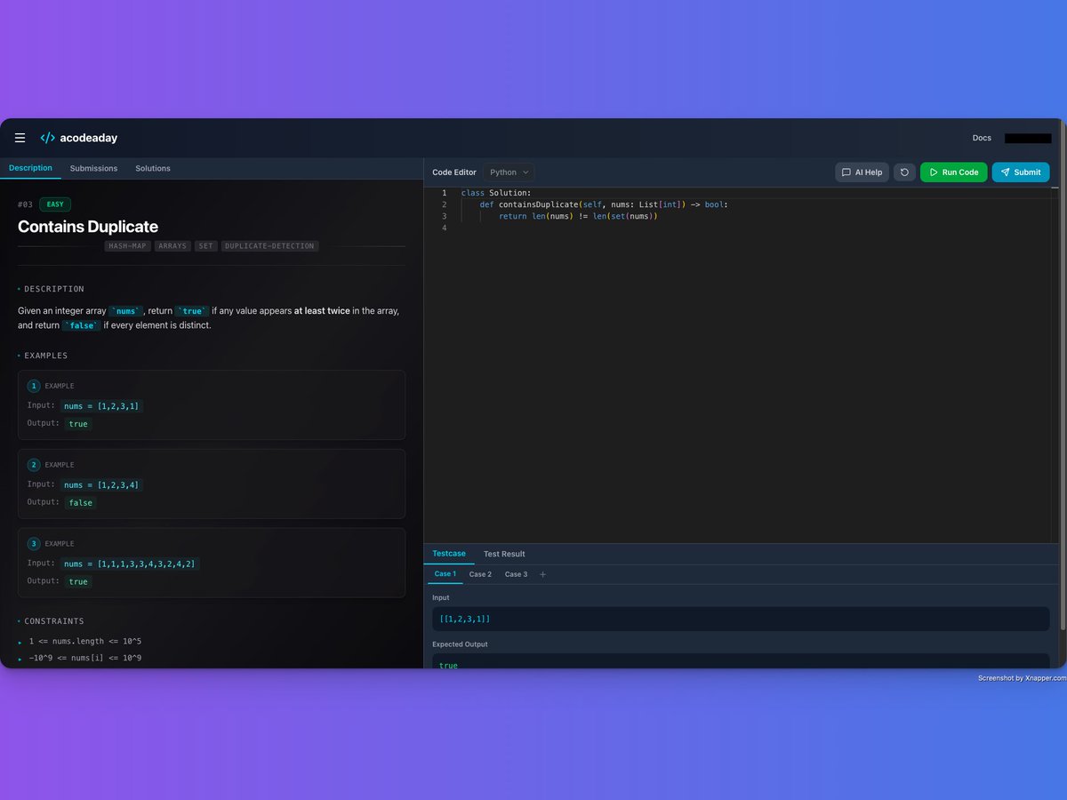Open the Solutions tab
Screen dimensions: 1067x800
click(152, 168)
